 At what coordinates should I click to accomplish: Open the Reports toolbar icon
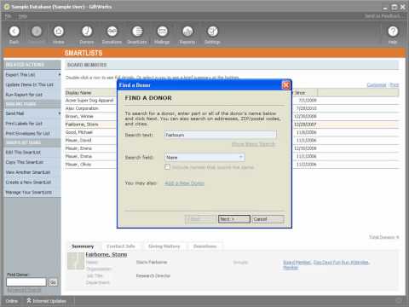pos(187,32)
